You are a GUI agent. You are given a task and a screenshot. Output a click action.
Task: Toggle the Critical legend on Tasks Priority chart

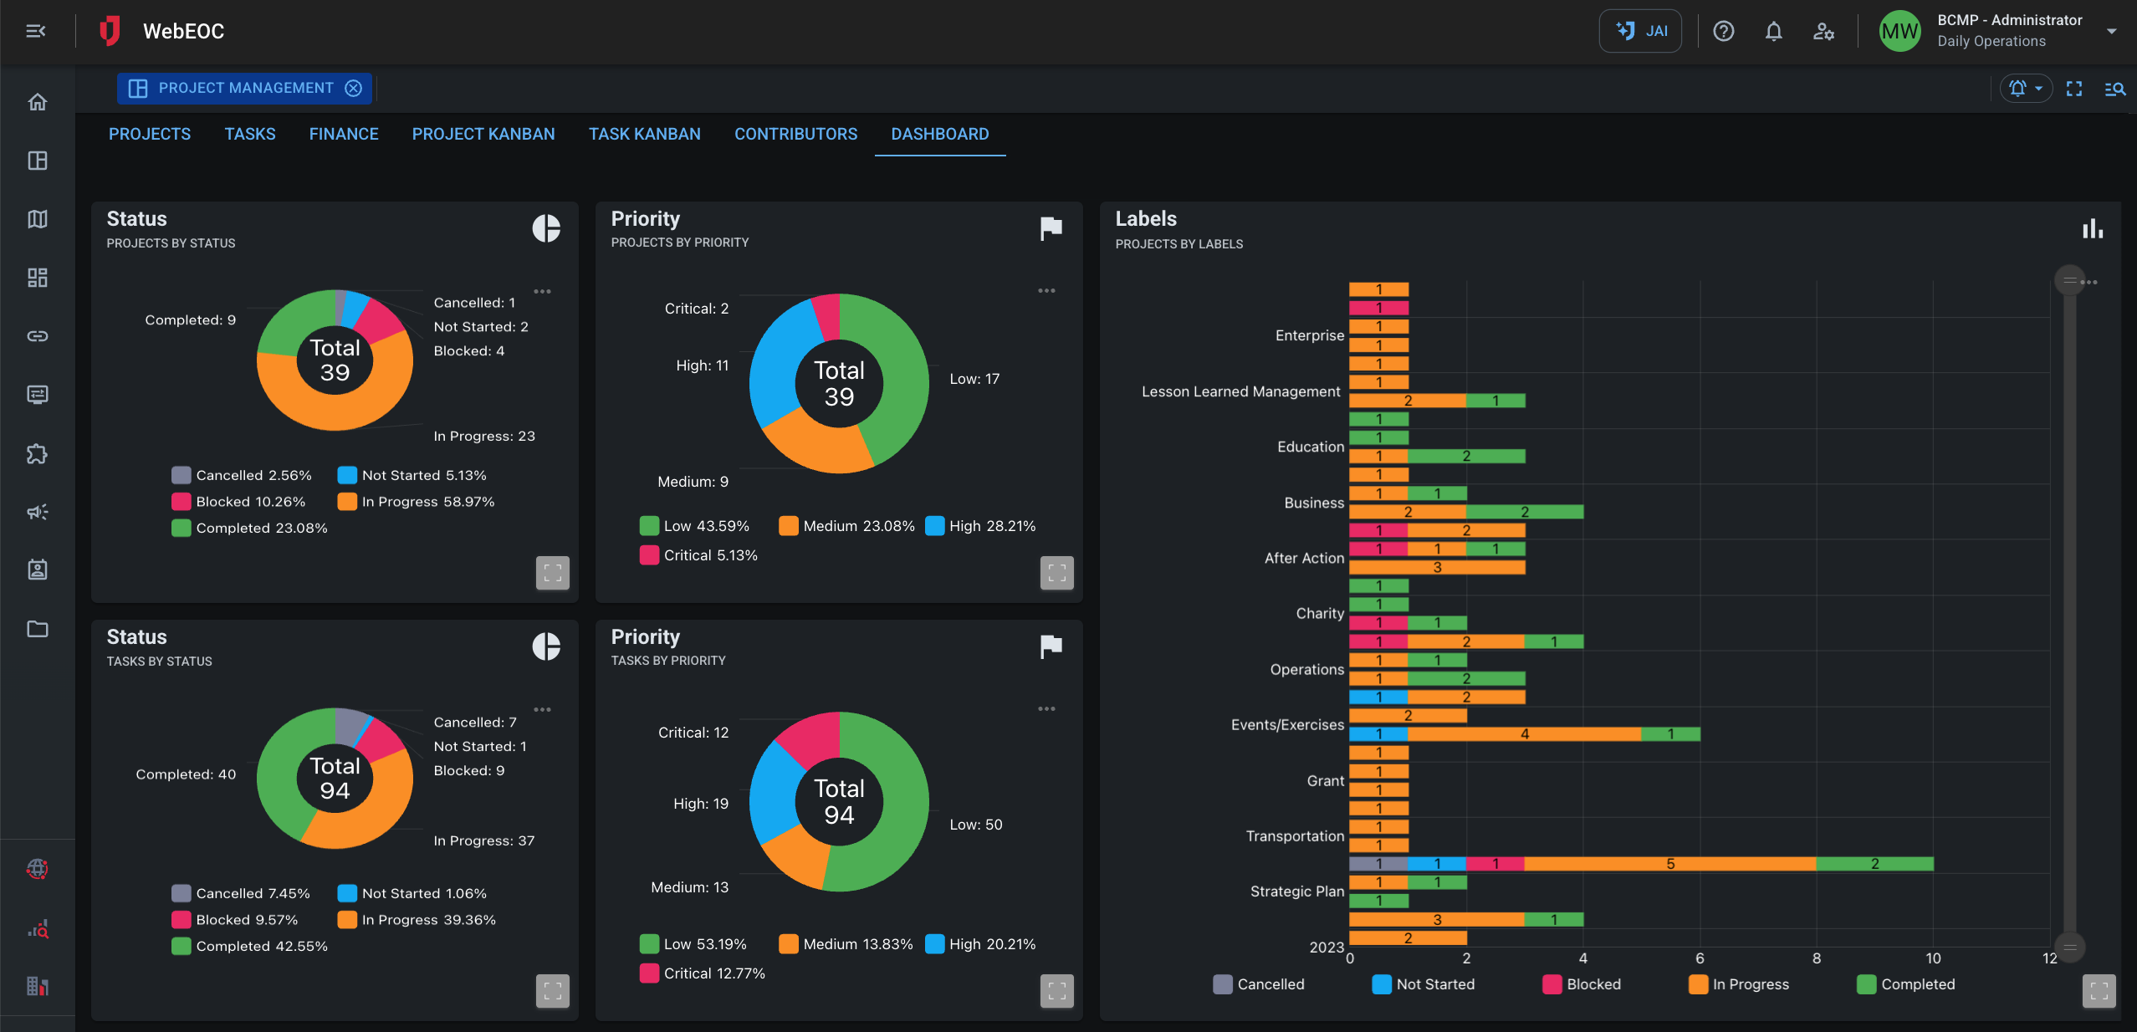pos(701,973)
